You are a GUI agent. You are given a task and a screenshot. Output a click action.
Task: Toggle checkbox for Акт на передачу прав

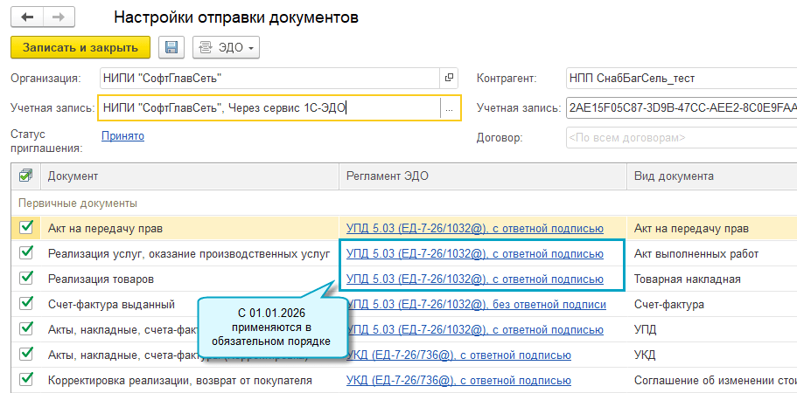(26, 229)
